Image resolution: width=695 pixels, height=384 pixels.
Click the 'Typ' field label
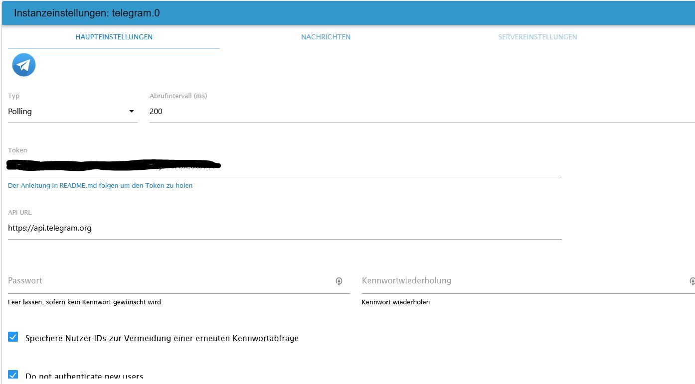(x=13, y=96)
